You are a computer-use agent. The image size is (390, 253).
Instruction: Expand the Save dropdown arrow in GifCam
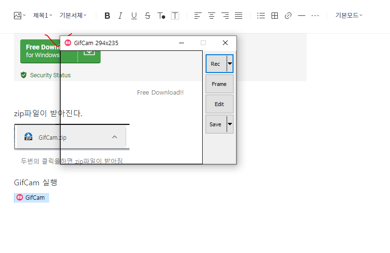coord(230,124)
